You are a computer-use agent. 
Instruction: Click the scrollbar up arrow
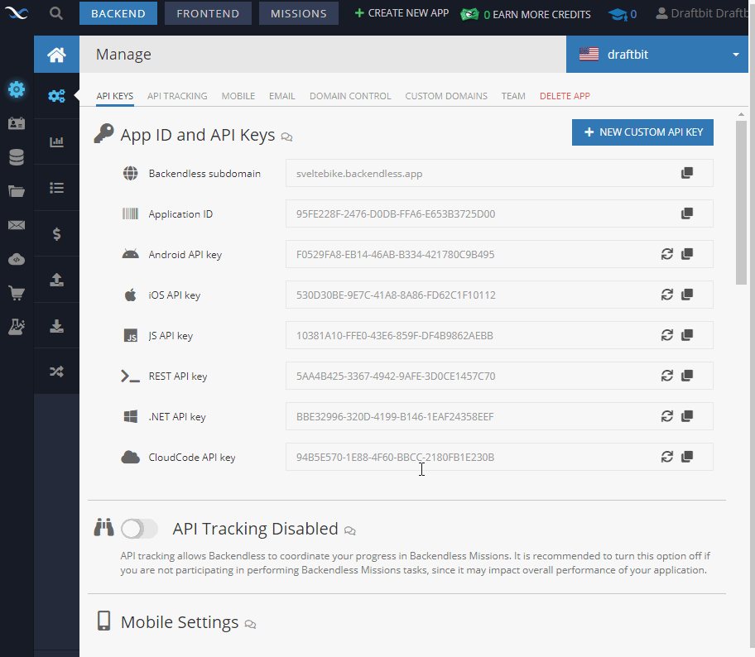741,114
